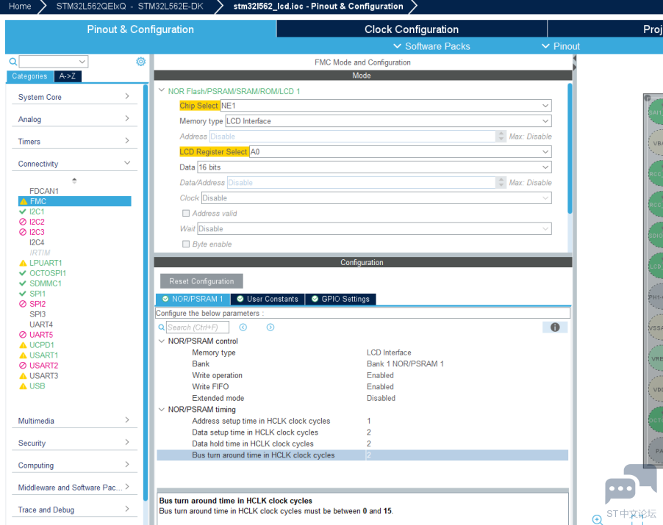This screenshot has width=663, height=525.
Task: Open the peripheral search combo box dropdown
Action: (82, 62)
